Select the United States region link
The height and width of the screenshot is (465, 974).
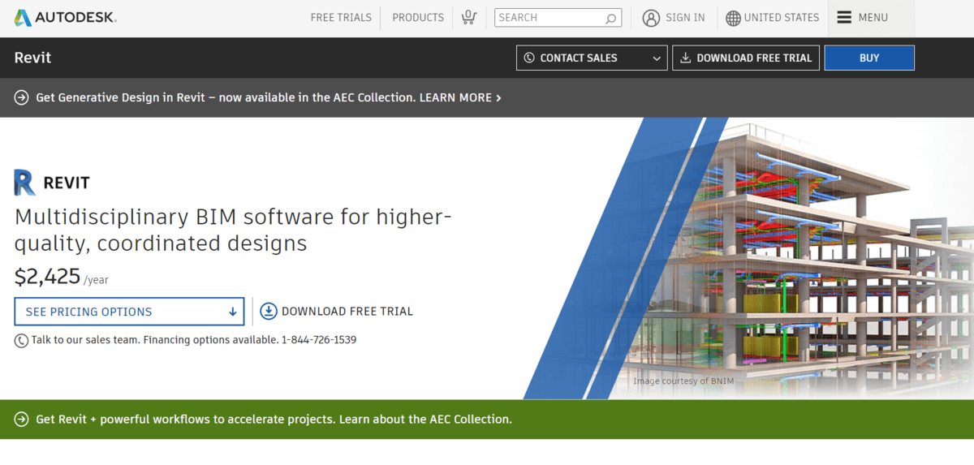click(x=782, y=17)
